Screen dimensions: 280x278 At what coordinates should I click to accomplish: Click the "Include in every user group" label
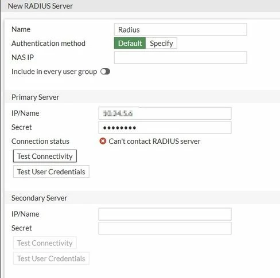[54, 72]
